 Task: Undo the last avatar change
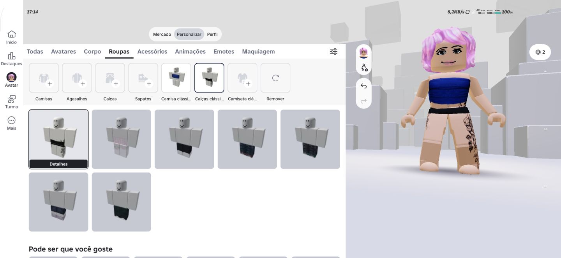click(x=363, y=86)
